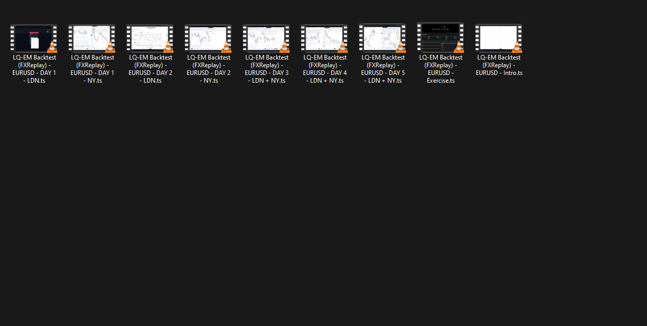Click the DAY 5 - LDN + NY.ts name label

click(x=383, y=69)
